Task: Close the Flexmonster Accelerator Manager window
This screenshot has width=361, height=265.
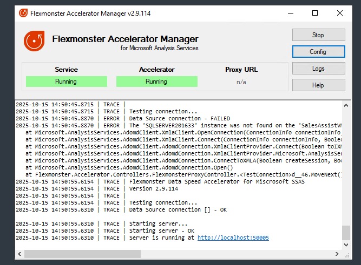Action: point(340,13)
